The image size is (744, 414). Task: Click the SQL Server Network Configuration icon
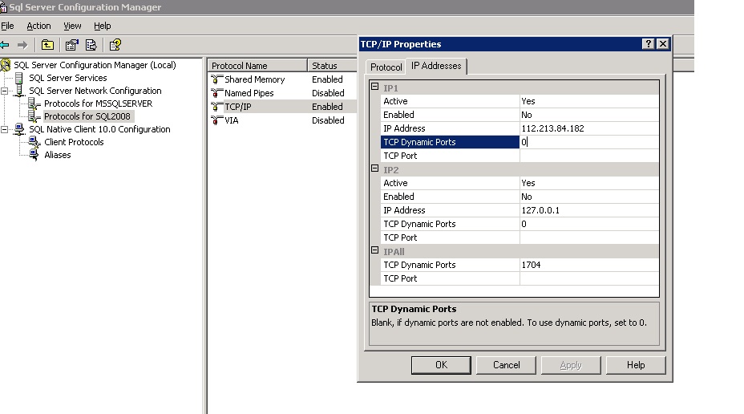19,91
